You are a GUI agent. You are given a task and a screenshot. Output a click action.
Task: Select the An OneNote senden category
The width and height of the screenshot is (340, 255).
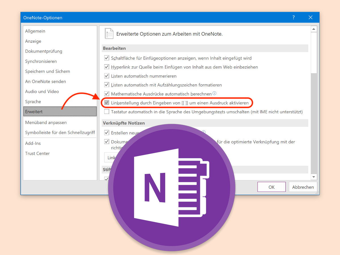60,81
